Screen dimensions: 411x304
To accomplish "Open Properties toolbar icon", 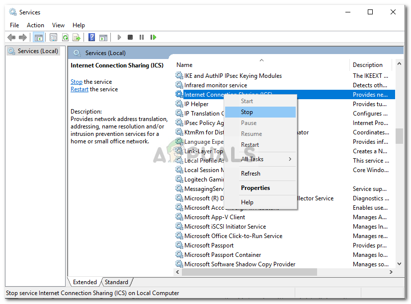I will (53, 37).
